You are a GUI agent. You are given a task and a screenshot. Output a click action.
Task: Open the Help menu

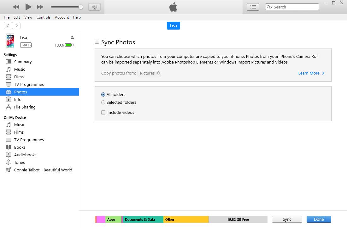pyautogui.click(x=77, y=17)
